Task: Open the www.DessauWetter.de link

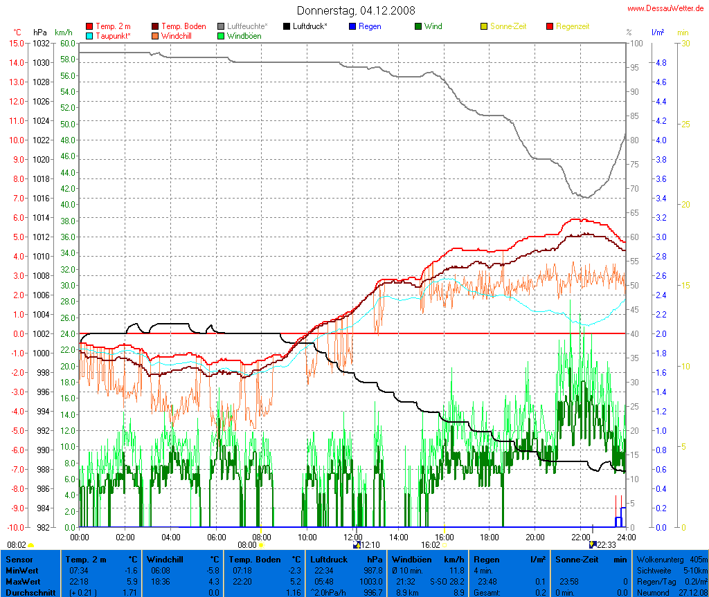Action: (x=665, y=8)
